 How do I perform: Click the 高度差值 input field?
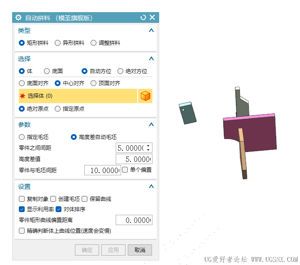click(134, 159)
